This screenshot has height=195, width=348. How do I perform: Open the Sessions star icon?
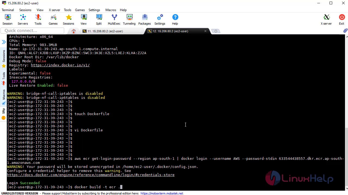coord(69,19)
